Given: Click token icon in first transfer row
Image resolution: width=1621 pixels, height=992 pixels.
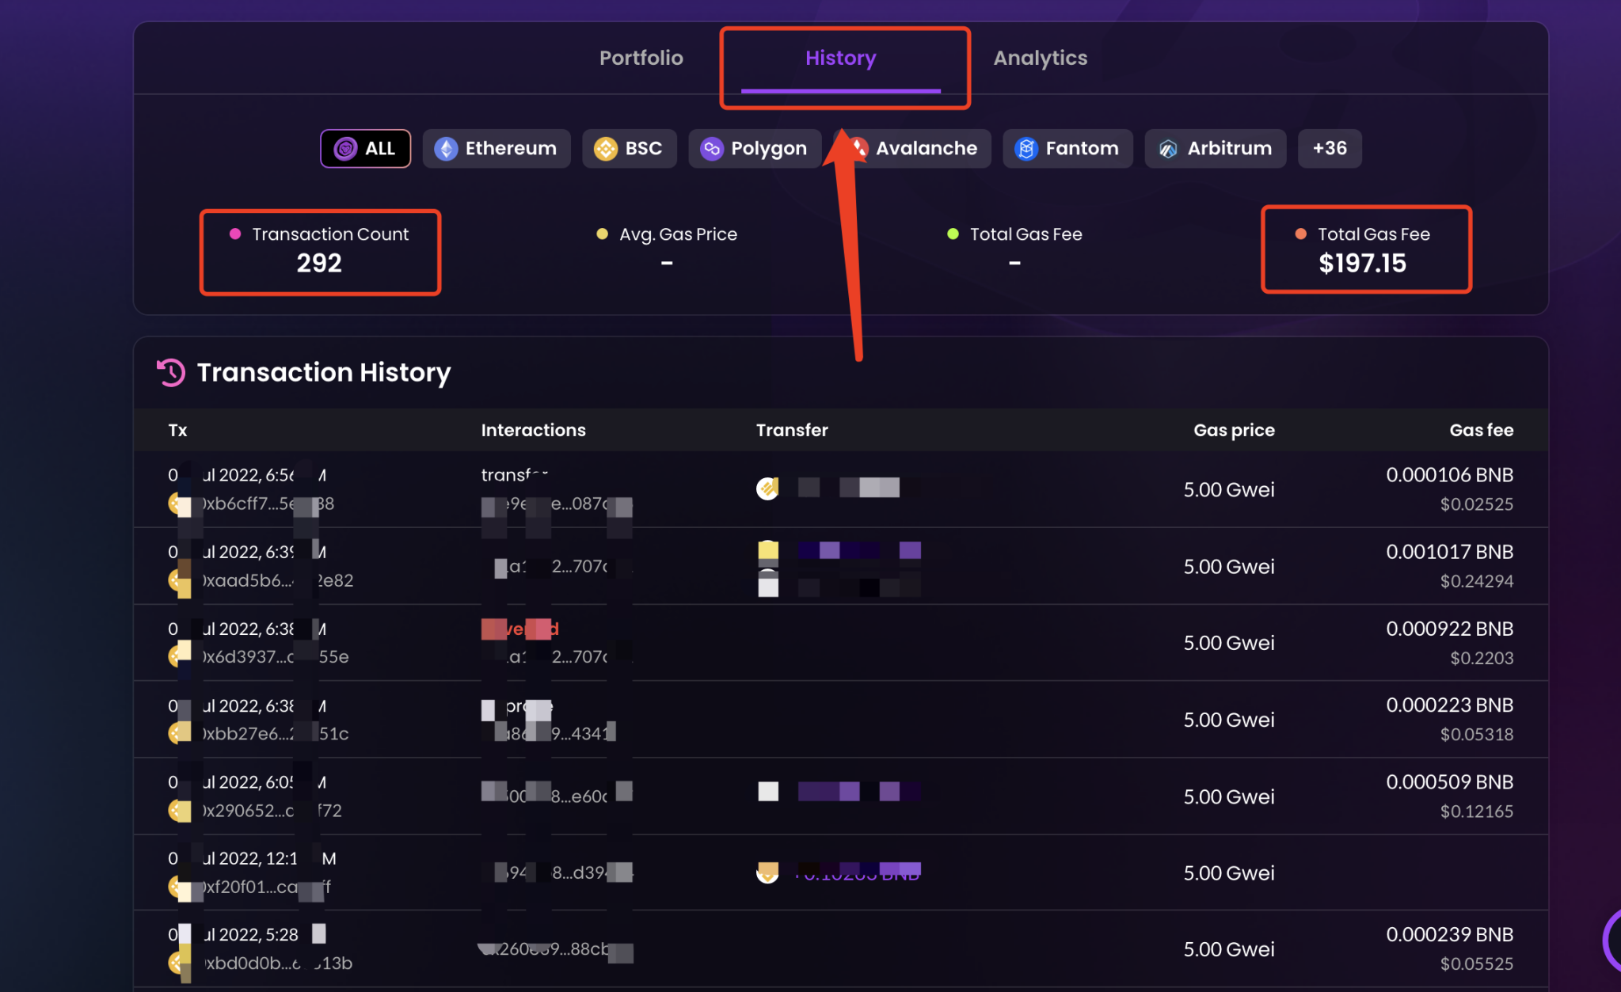Looking at the screenshot, I should (x=767, y=488).
